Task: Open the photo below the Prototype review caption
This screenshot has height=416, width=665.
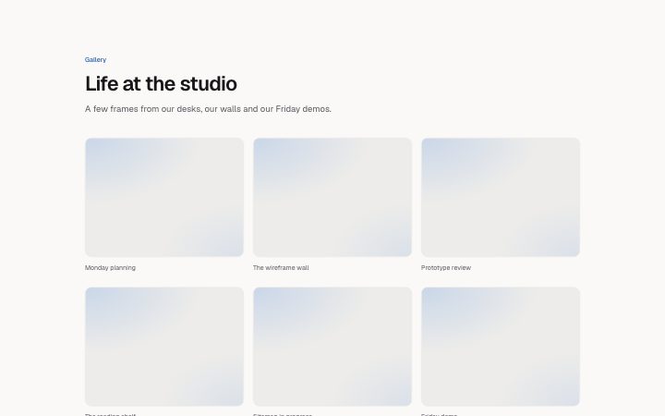Action: pos(501,347)
